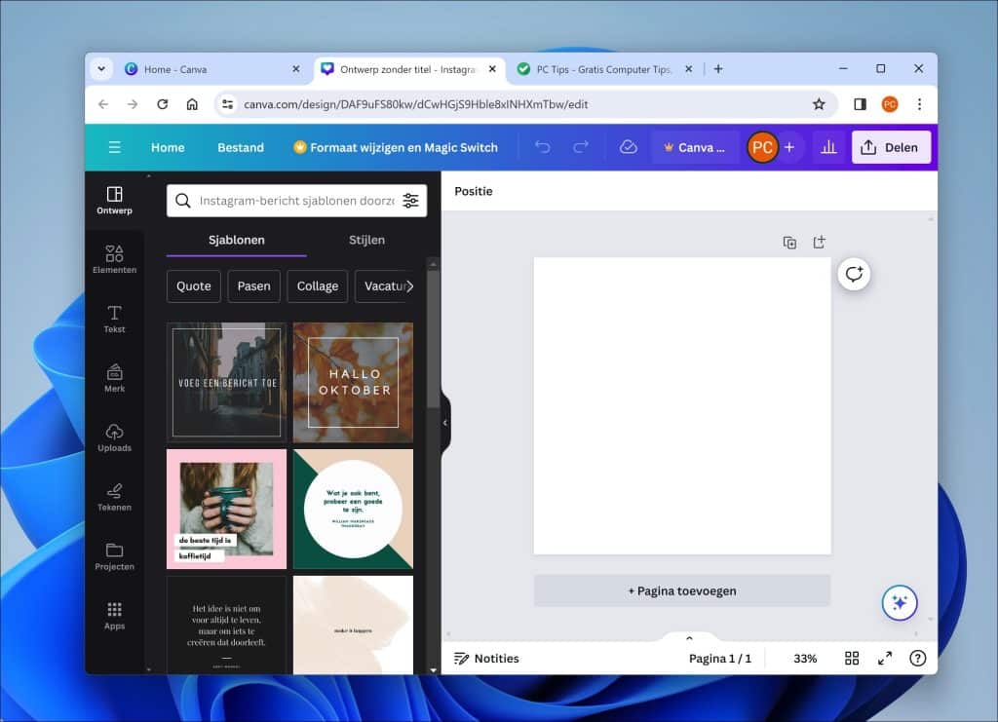Open the Bestand menu
The height and width of the screenshot is (722, 998).
click(x=241, y=147)
